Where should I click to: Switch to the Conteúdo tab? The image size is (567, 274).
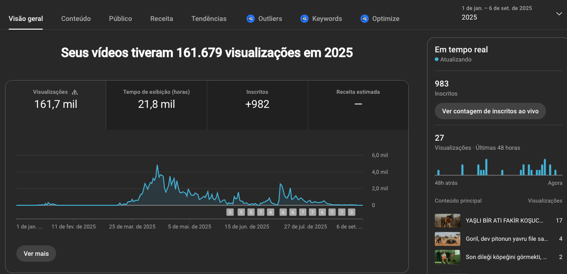pyautogui.click(x=76, y=19)
